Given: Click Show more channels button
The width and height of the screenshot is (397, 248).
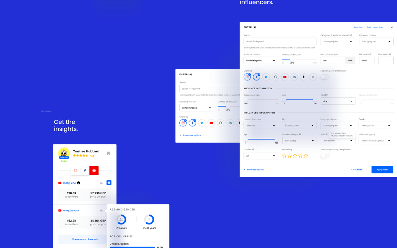Looking at the screenshot, I should point(85,240).
